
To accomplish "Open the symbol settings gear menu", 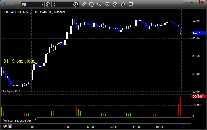I will (x=48, y=4).
